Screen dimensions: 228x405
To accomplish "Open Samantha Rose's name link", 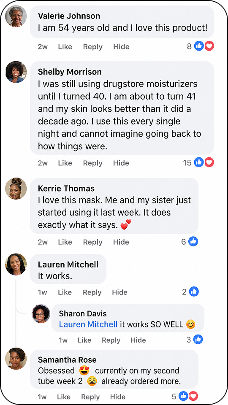I will click(x=67, y=360).
